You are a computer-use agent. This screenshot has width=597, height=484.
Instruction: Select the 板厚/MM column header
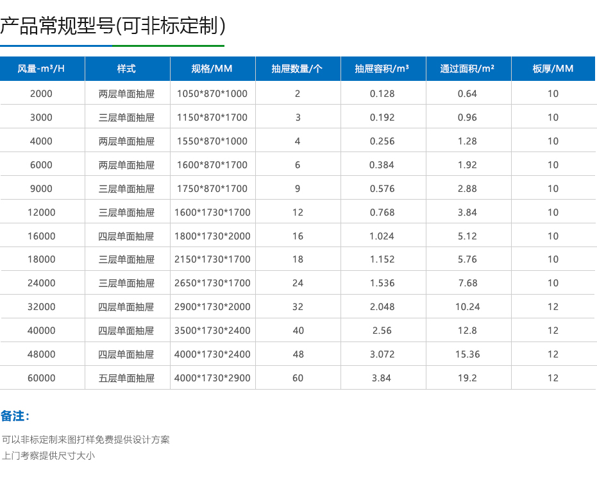[x=553, y=69]
